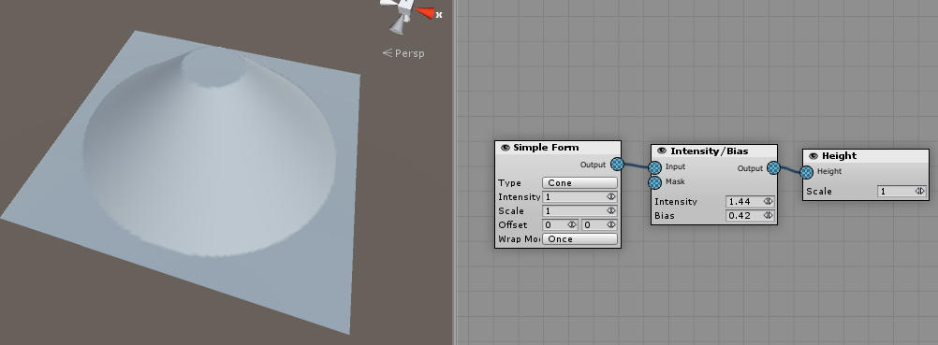Select the Intensity/Bias node title

pos(709,151)
